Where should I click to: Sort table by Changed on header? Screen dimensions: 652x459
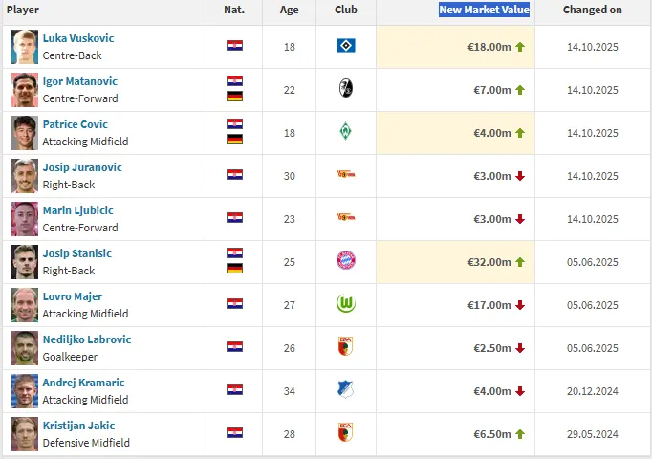click(592, 10)
